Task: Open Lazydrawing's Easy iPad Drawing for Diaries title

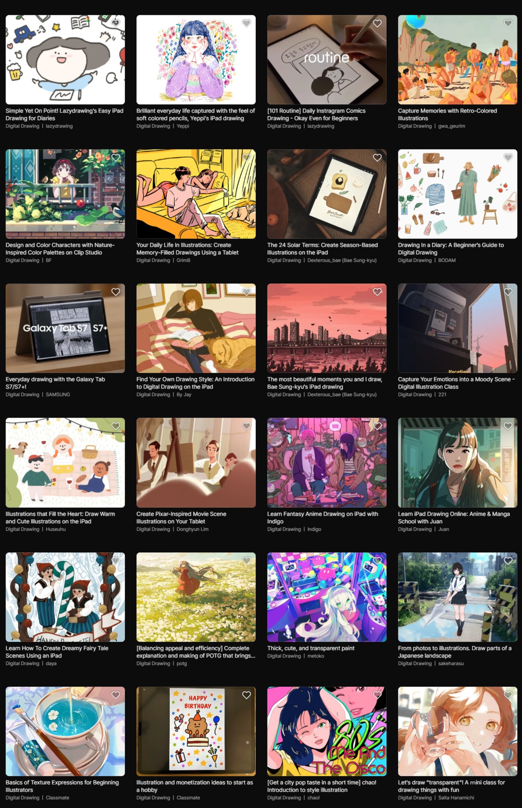Action: point(65,115)
